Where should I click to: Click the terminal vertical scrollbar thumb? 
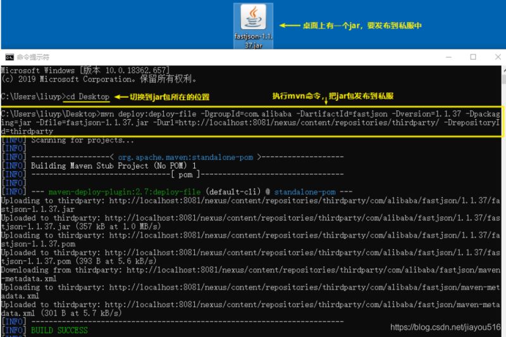click(503, 79)
